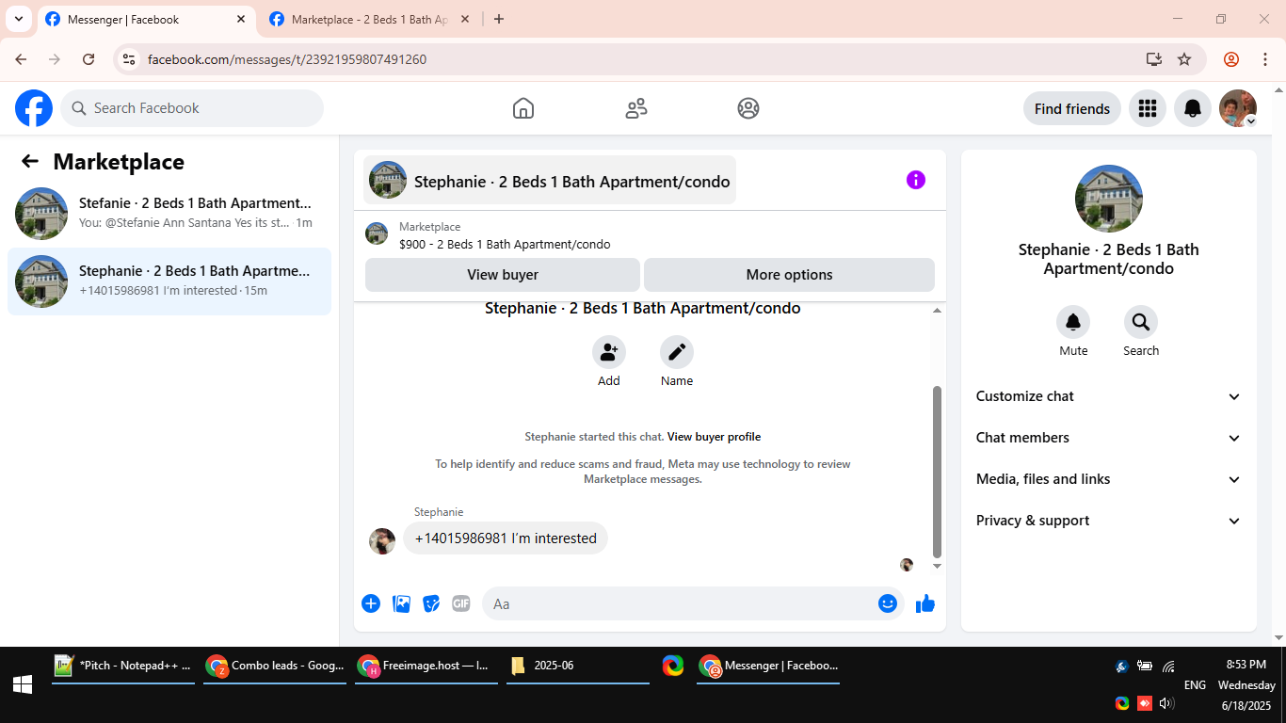1286x723 pixels.
Task: Go back from Marketplace using the arrow
Action: [30, 161]
